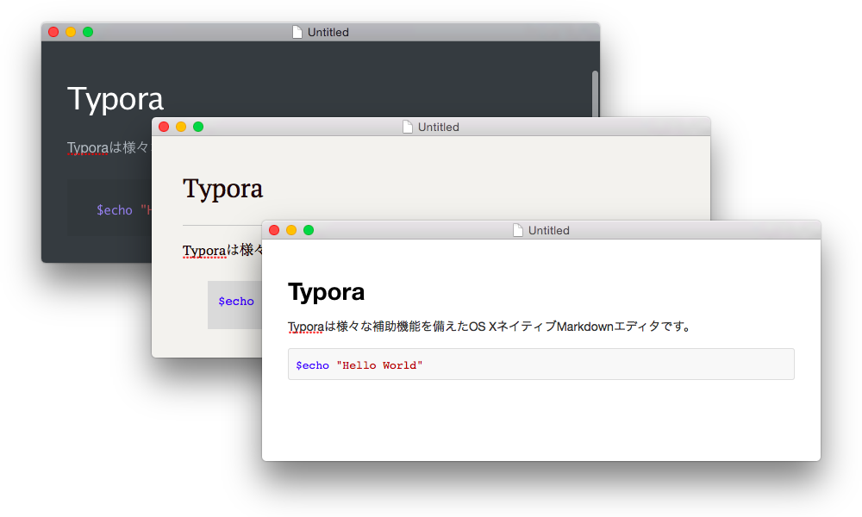The height and width of the screenshot is (517, 862).
Task: Click the Typora heading in the front window
Action: [x=327, y=292]
